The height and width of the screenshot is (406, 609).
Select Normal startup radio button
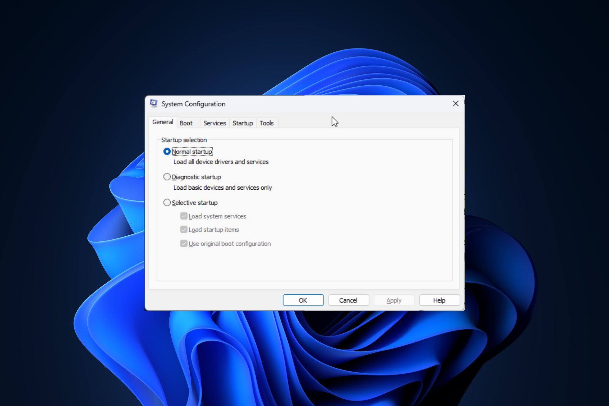[166, 152]
